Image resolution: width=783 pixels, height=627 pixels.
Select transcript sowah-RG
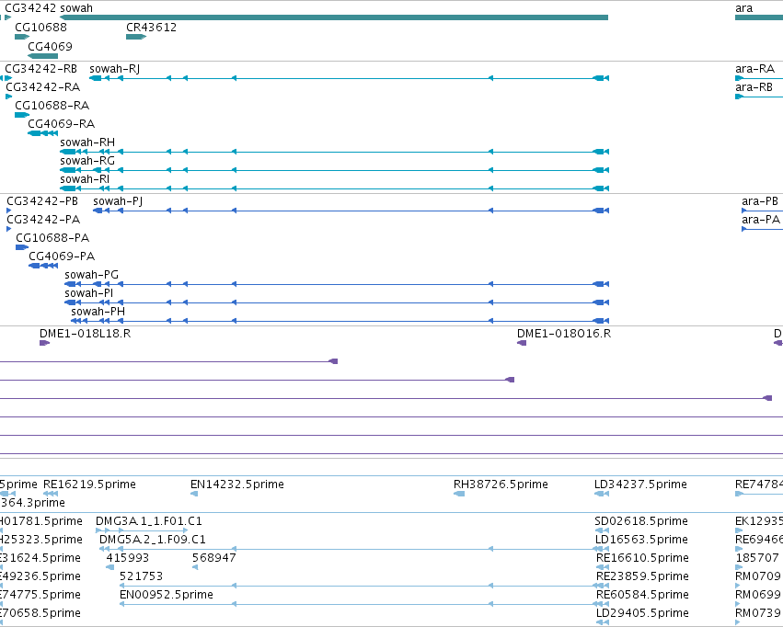334,170
